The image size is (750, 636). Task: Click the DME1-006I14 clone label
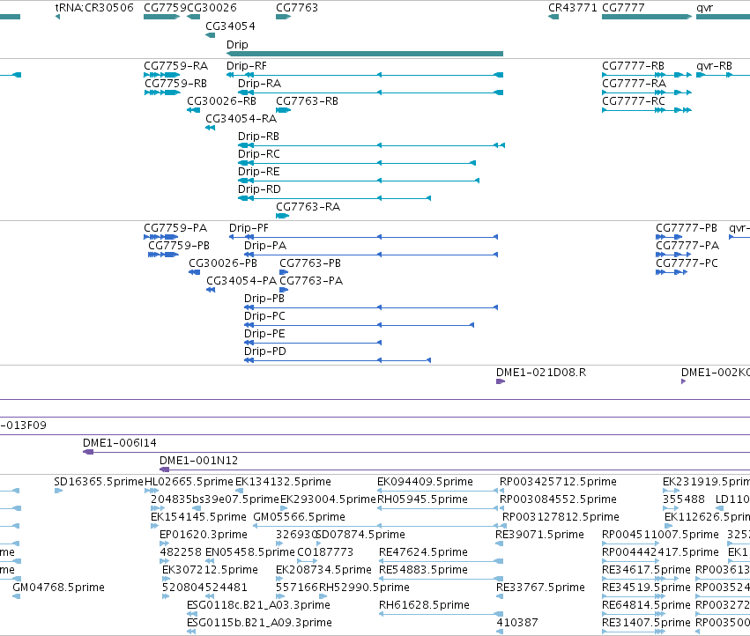pyautogui.click(x=120, y=443)
